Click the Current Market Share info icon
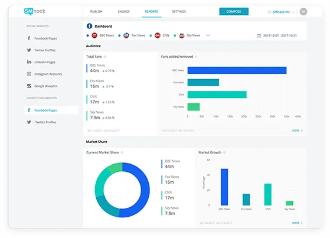The height and width of the screenshot is (238, 330). pyautogui.click(x=122, y=152)
